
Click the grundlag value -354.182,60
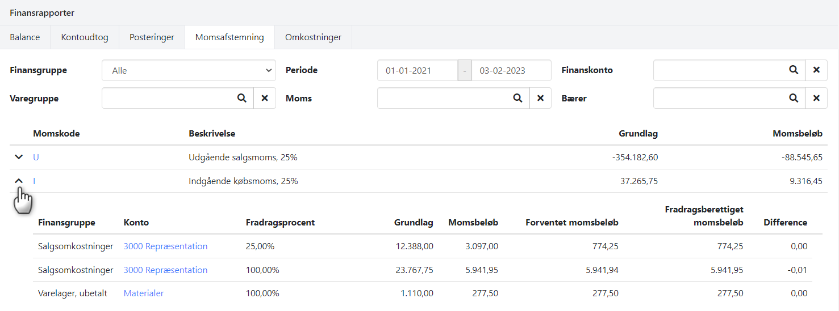tap(635, 157)
